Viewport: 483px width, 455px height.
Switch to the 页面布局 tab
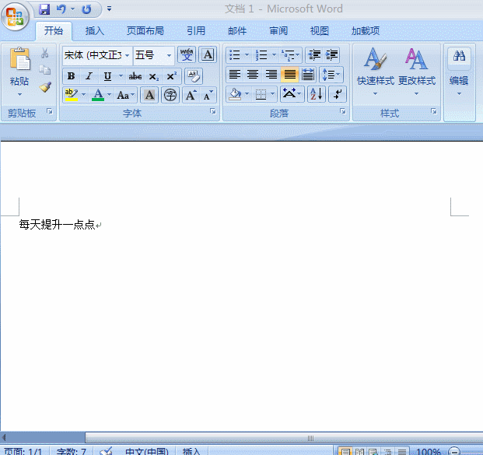(145, 31)
